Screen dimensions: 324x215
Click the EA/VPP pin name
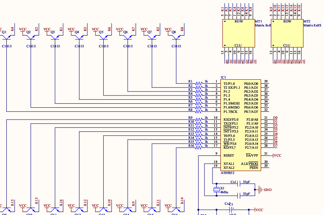252,155
